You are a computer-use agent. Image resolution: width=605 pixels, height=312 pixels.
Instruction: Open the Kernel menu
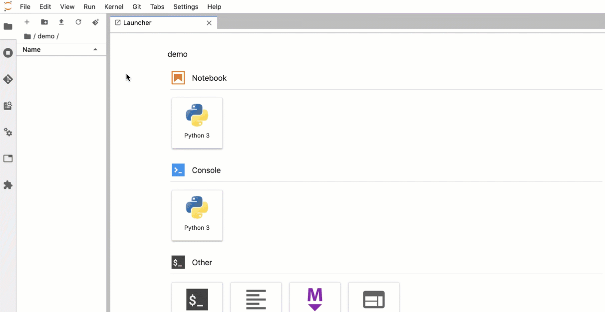(113, 6)
